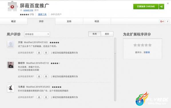Rate extension with second star
This screenshot has height=108, width=171.
coord(139,45)
